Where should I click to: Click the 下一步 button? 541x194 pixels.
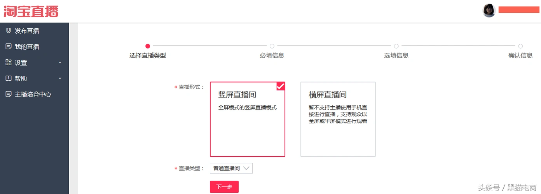224,187
